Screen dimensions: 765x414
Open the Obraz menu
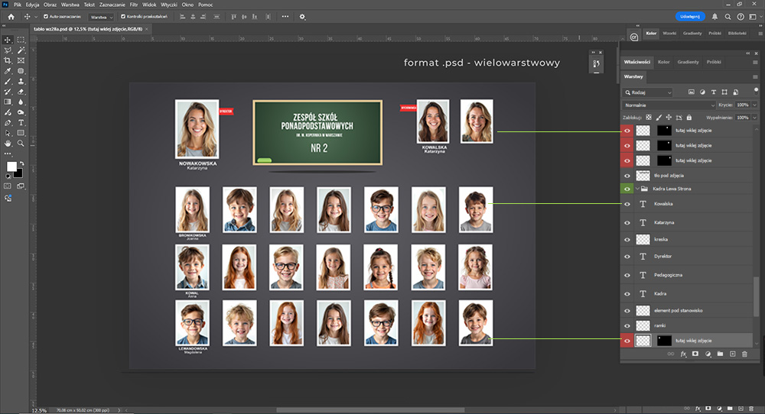pos(50,5)
